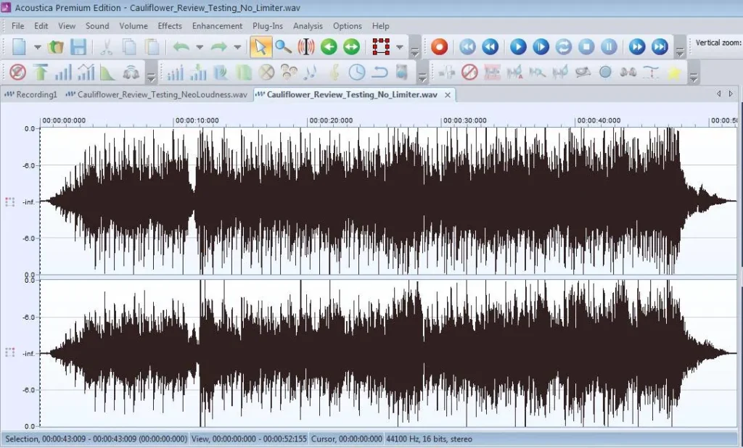The image size is (743, 448).
Task: Click the green falling-curve fade-out icon
Action: [x=108, y=72]
